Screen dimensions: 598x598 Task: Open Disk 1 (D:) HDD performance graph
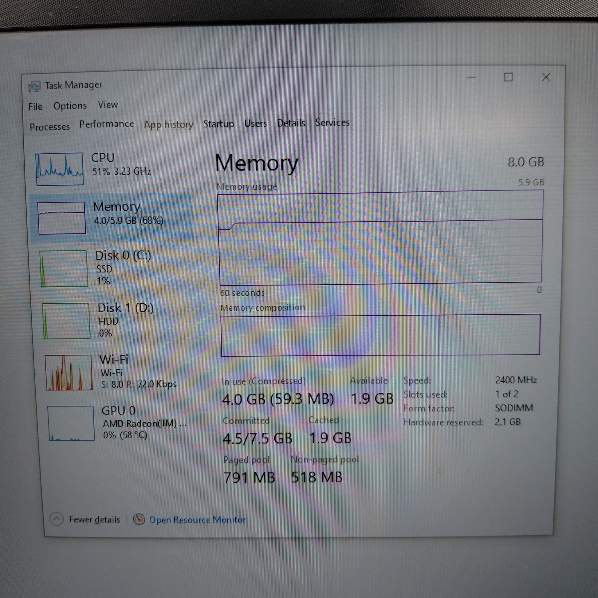click(x=66, y=321)
